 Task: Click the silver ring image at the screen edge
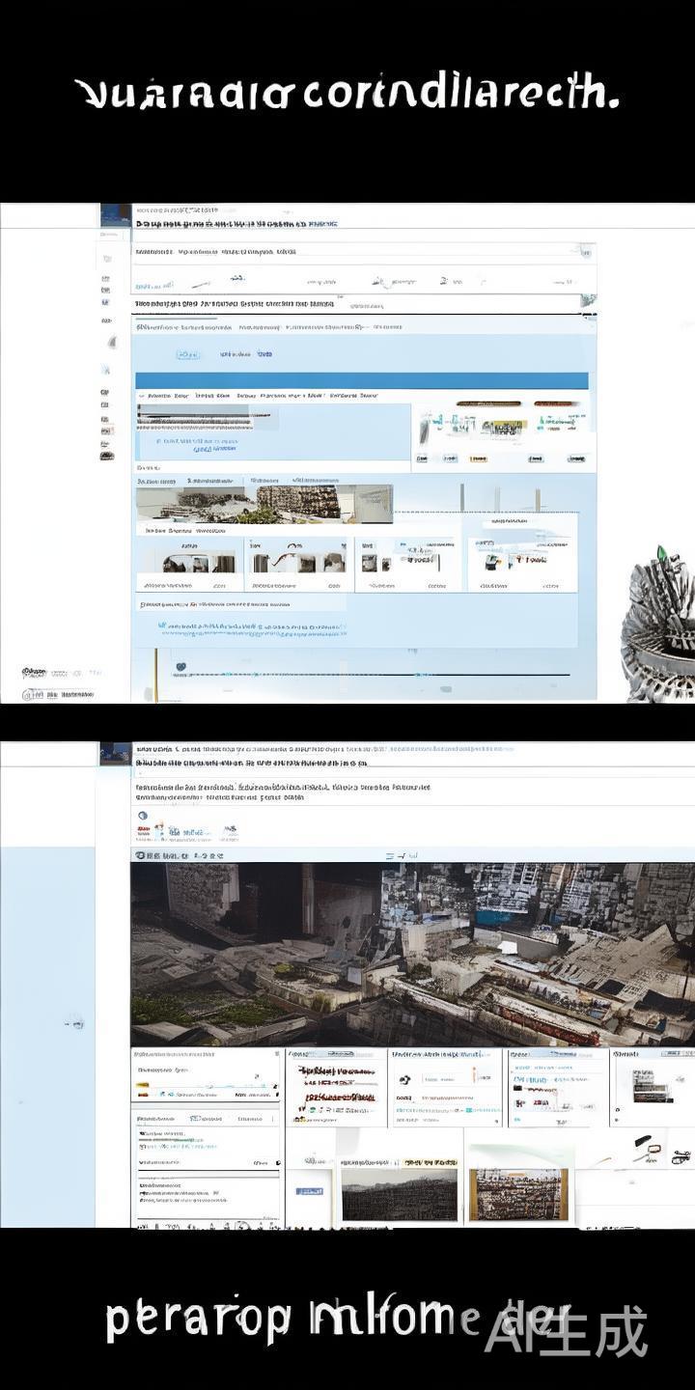tap(659, 625)
